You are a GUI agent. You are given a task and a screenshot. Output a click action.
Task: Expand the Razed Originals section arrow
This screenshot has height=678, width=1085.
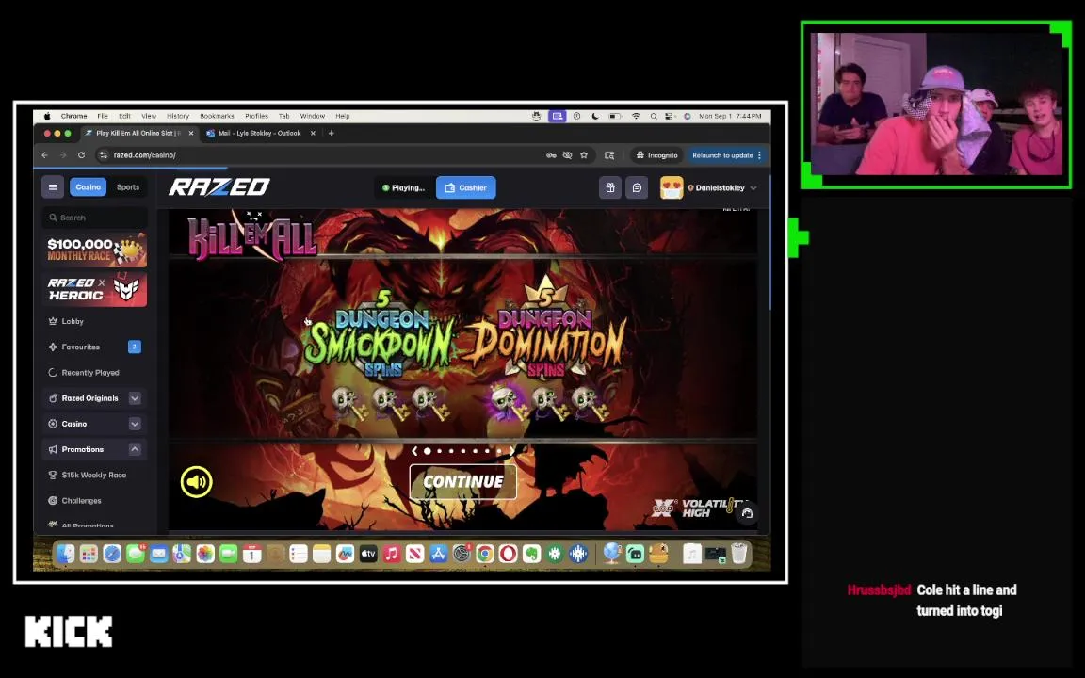click(x=135, y=397)
